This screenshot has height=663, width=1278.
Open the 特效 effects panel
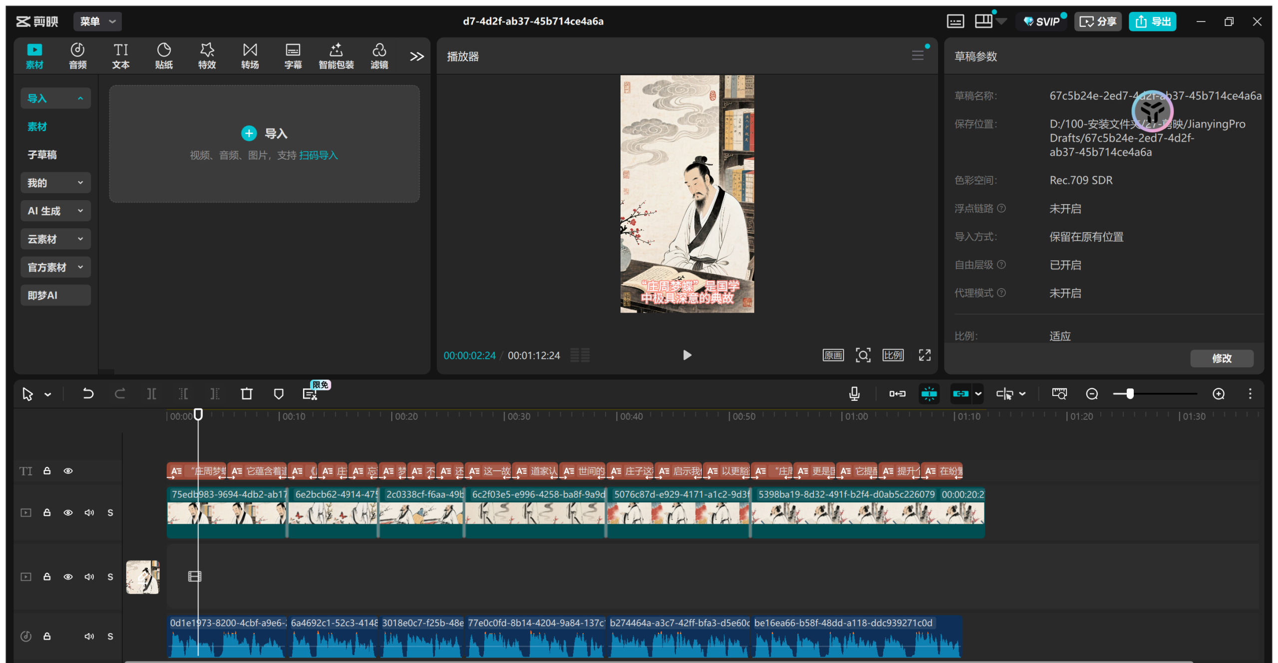pyautogui.click(x=207, y=55)
